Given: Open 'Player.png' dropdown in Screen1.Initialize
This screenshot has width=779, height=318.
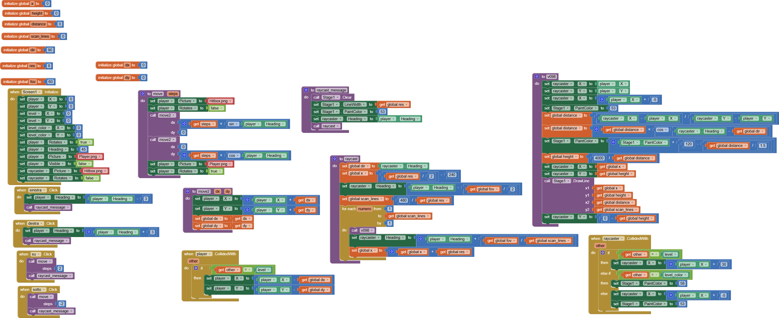Looking at the screenshot, I should [x=90, y=157].
